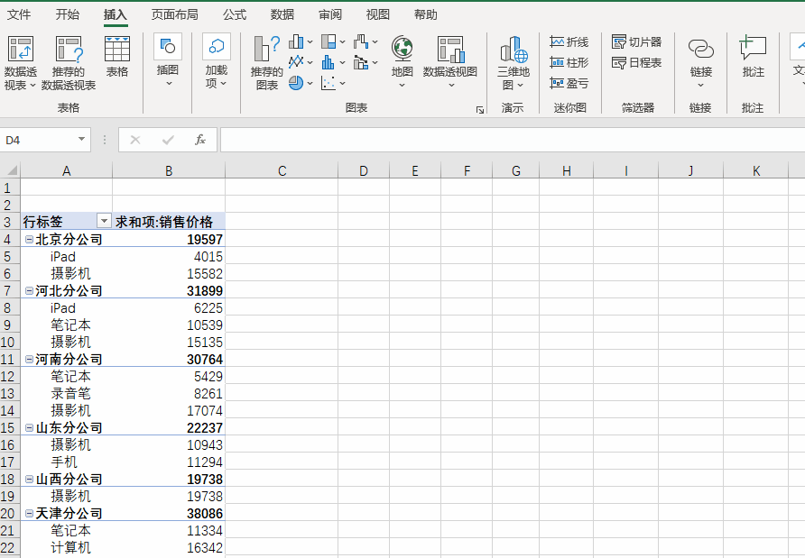Image resolution: width=805 pixels, height=558 pixels.
Task: Select the 手机 row label
Action: tap(64, 462)
